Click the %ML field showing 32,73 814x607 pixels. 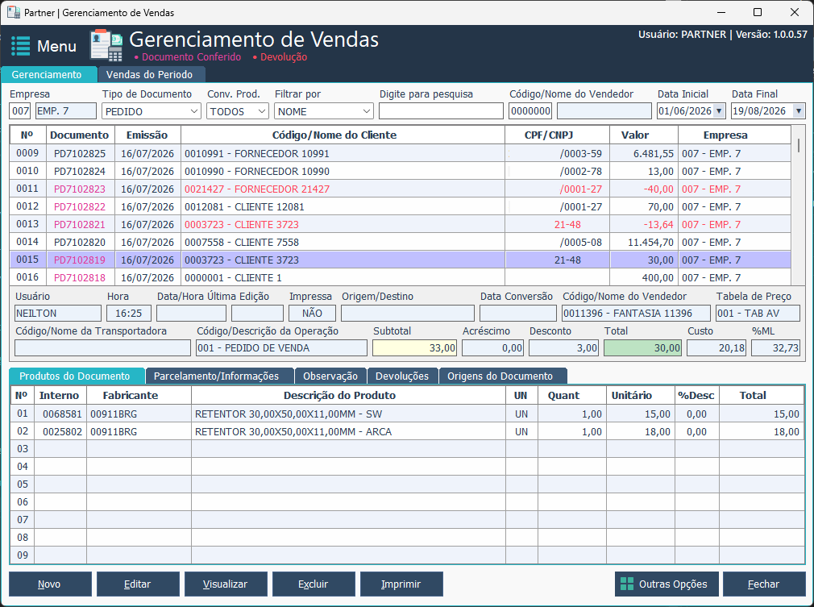tap(775, 348)
